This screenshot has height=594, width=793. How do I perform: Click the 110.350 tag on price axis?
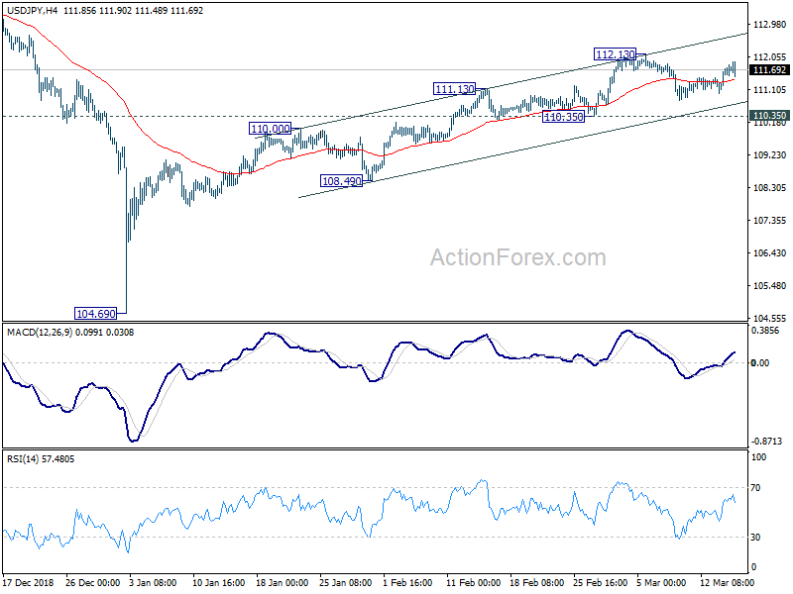[770, 116]
